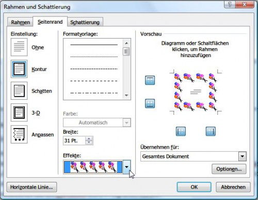Open the Effekte art border dropdown
The height and width of the screenshot is (200, 258).
pyautogui.click(x=127, y=167)
